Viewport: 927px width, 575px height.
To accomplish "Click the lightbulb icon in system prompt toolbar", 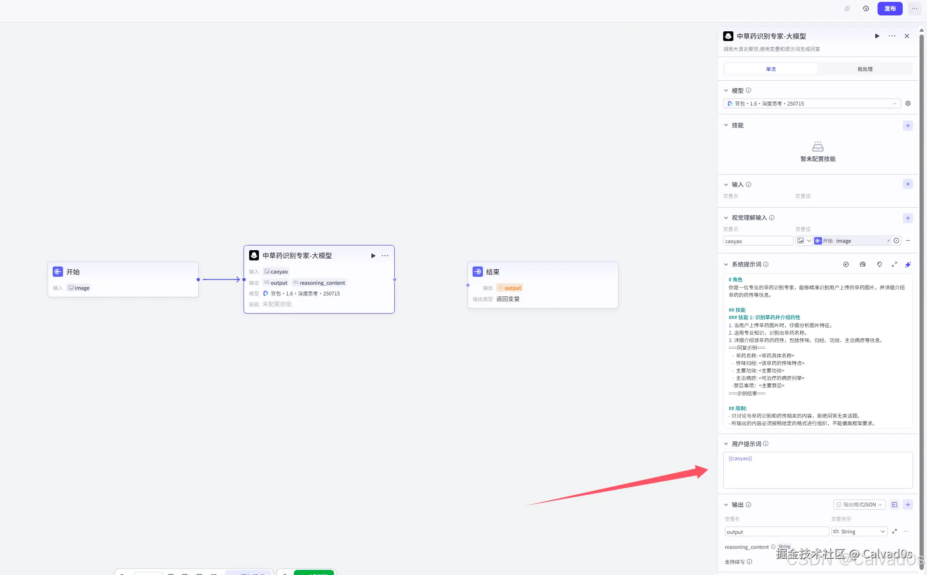I will point(879,265).
